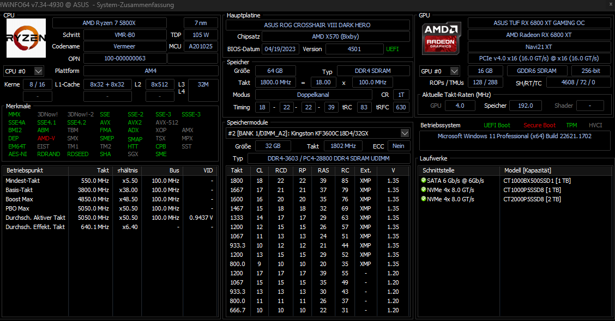
Task: Click the CL column header in timings table
Action: tap(260, 170)
